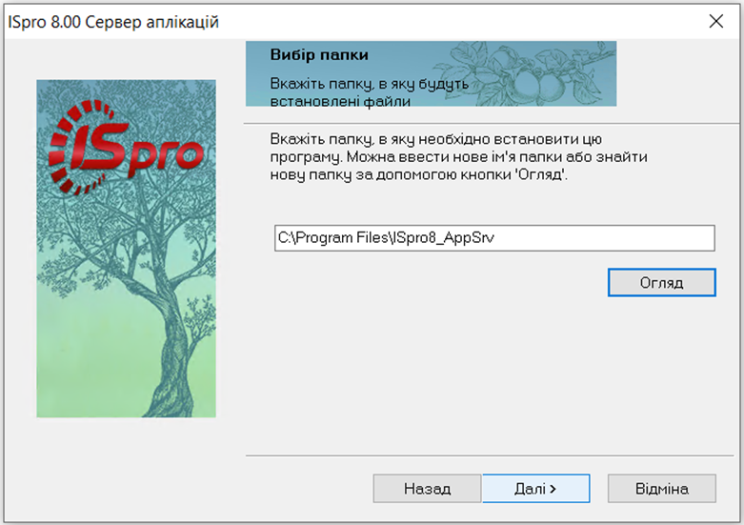
Task: Go back with the 'Назад' button
Action: 427,489
